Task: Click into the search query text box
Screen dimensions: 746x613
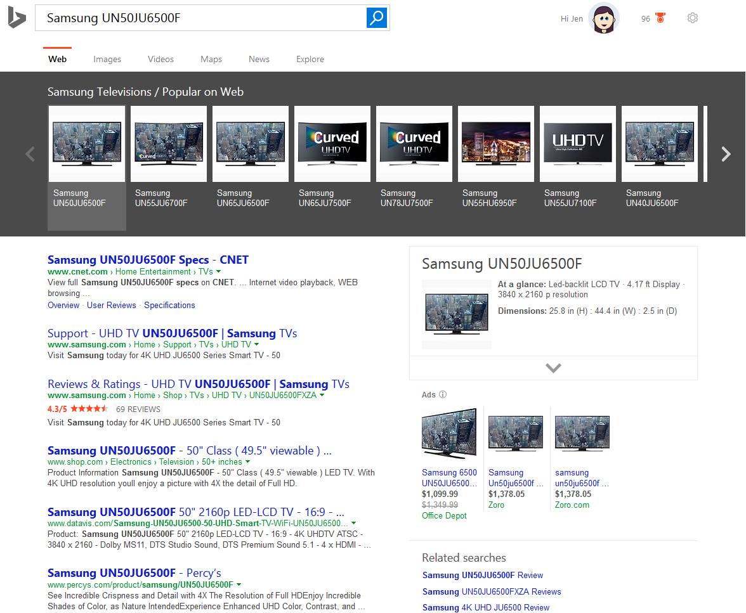Action: (200, 18)
